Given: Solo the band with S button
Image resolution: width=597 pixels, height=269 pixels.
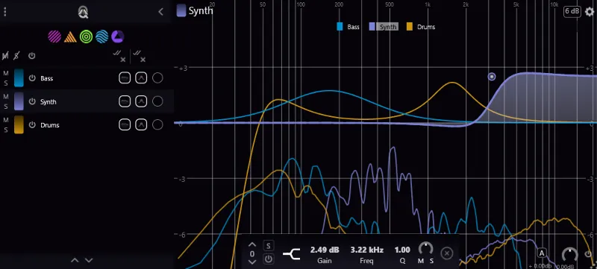Looking at the screenshot, I should (x=269, y=246).
